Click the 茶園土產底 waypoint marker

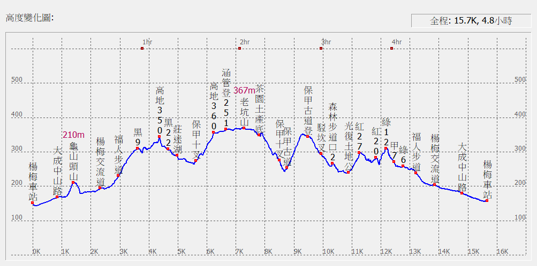pos(259,135)
